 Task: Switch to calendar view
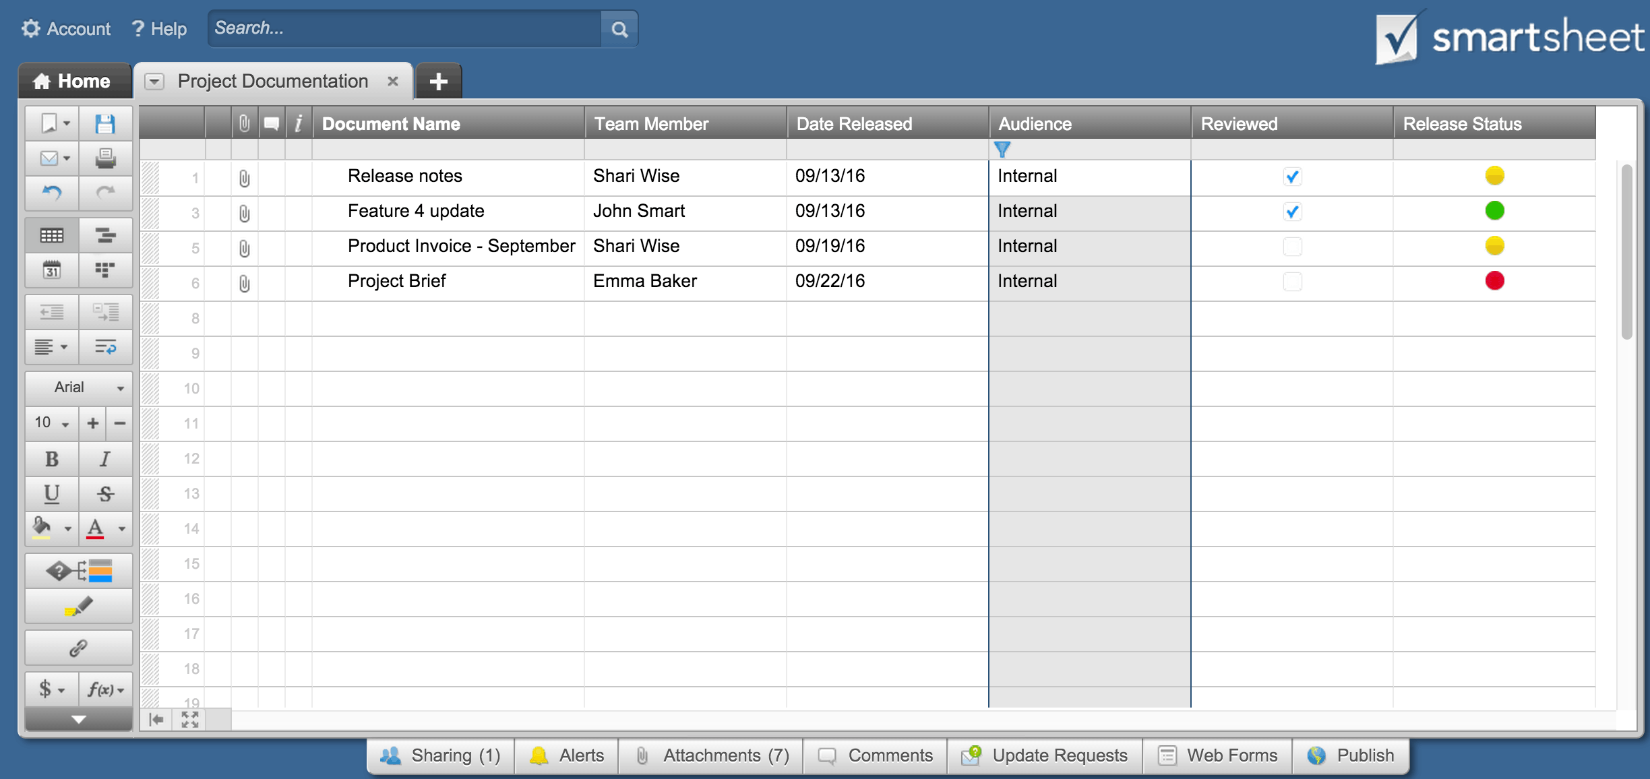coord(51,270)
